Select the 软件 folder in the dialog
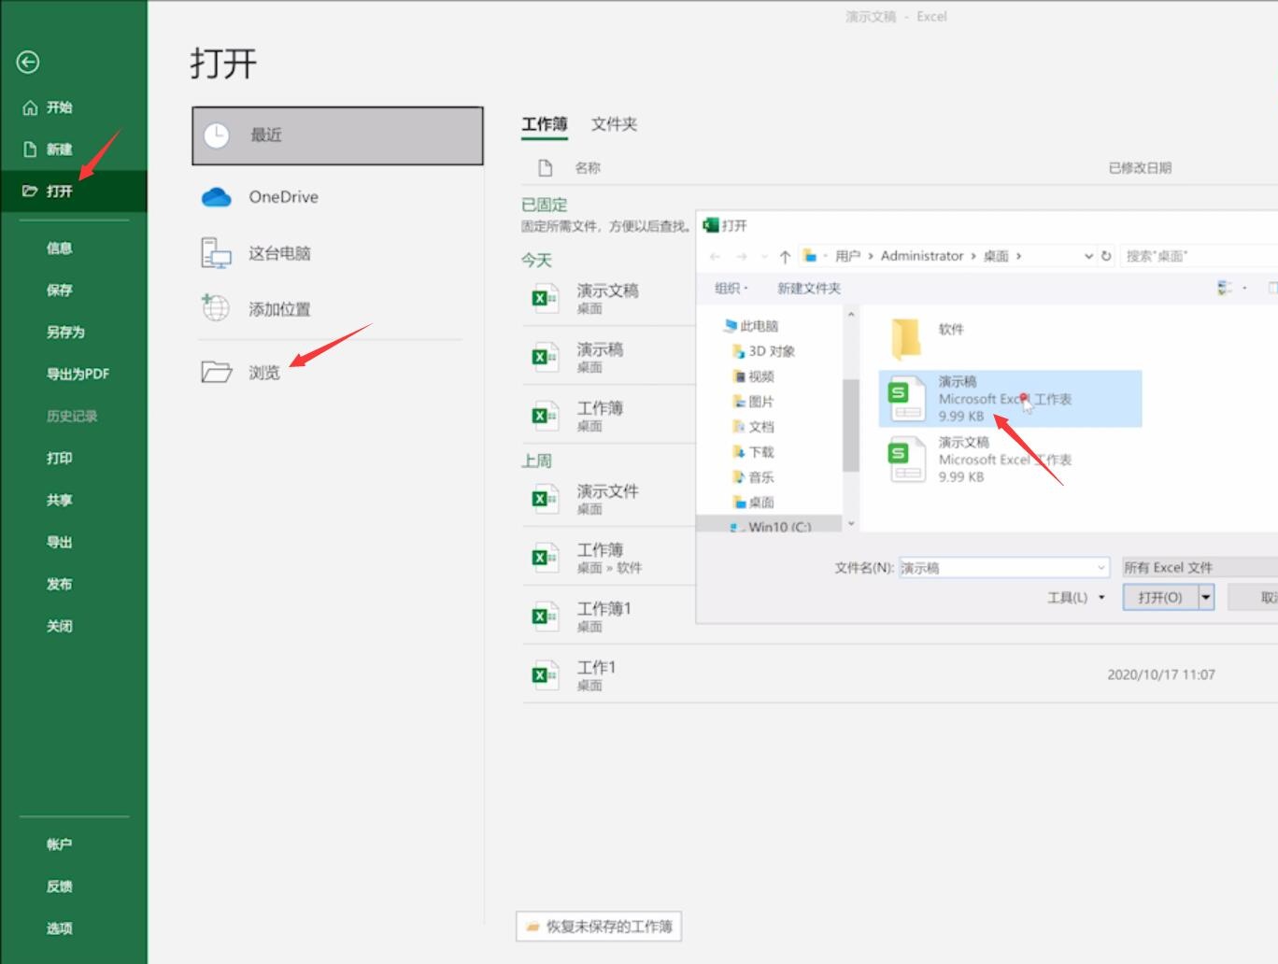 tap(928, 338)
